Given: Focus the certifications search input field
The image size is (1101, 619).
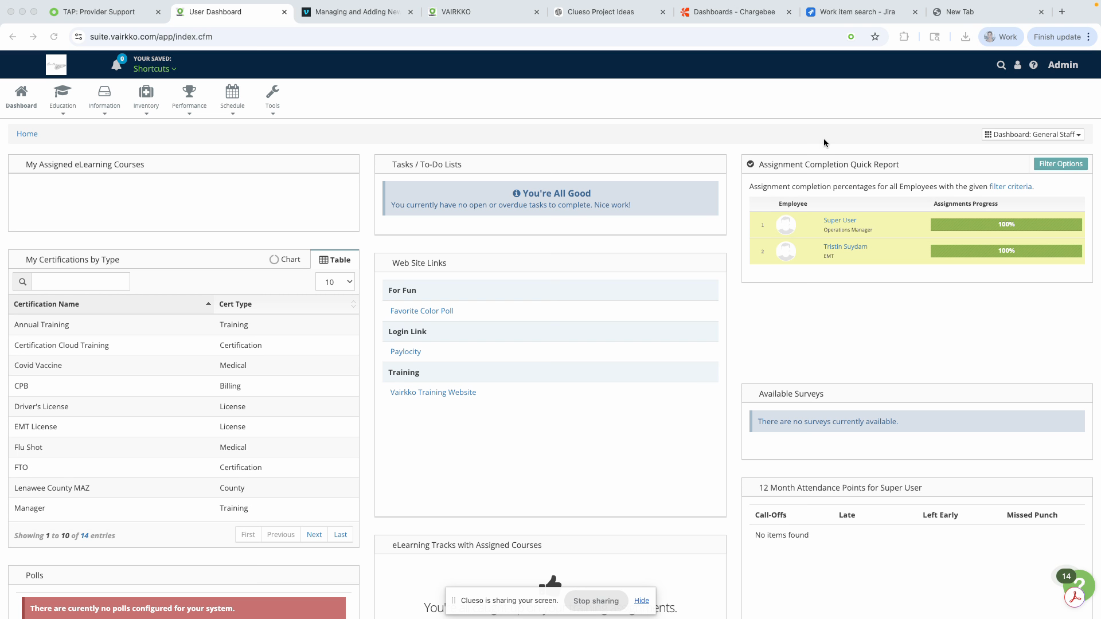Looking at the screenshot, I should click(80, 281).
